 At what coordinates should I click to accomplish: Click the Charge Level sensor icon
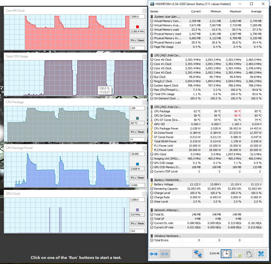[152, 193]
